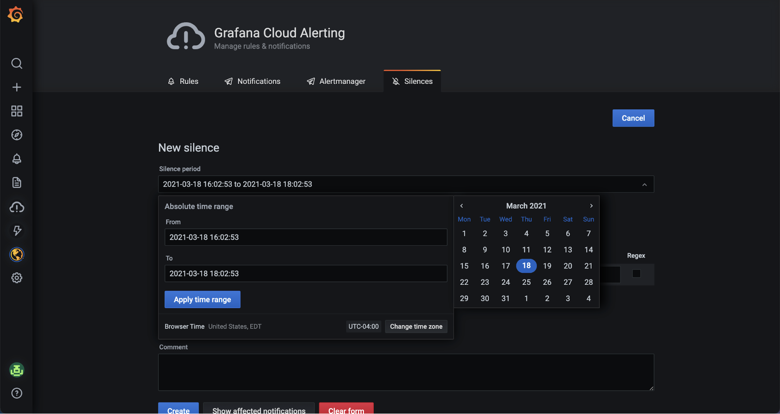Toggle the Regex checkbox
Viewport: 780px width, 414px height.
tap(636, 274)
